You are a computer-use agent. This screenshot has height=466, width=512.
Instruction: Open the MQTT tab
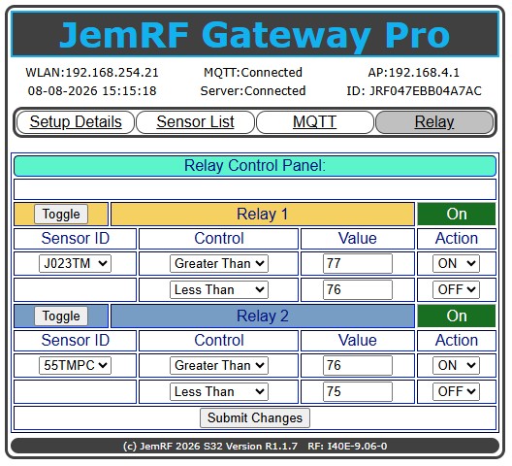315,122
